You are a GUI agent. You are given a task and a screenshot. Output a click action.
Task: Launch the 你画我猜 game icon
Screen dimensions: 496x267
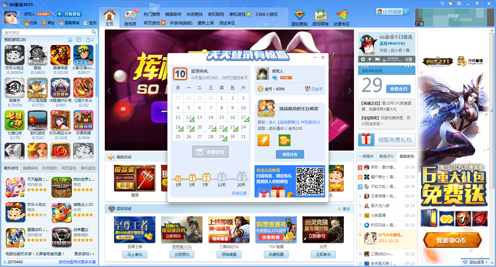83,120
